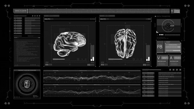Click the Frequency Searching radar brain thumbnail
This screenshot has width=194, height=109.
point(27,84)
